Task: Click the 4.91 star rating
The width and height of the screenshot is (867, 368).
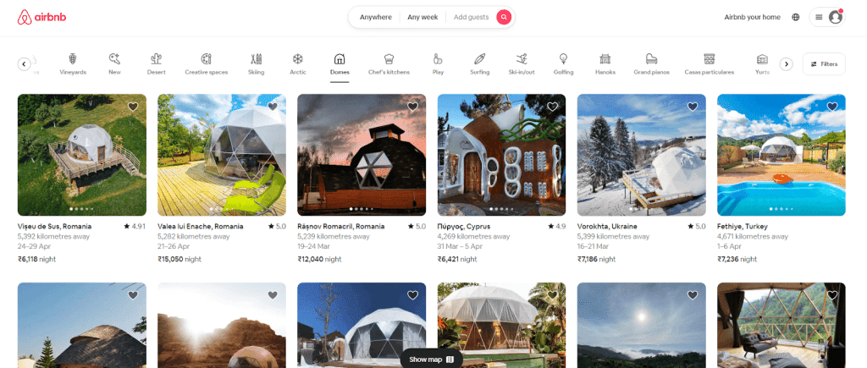Action: click(135, 227)
